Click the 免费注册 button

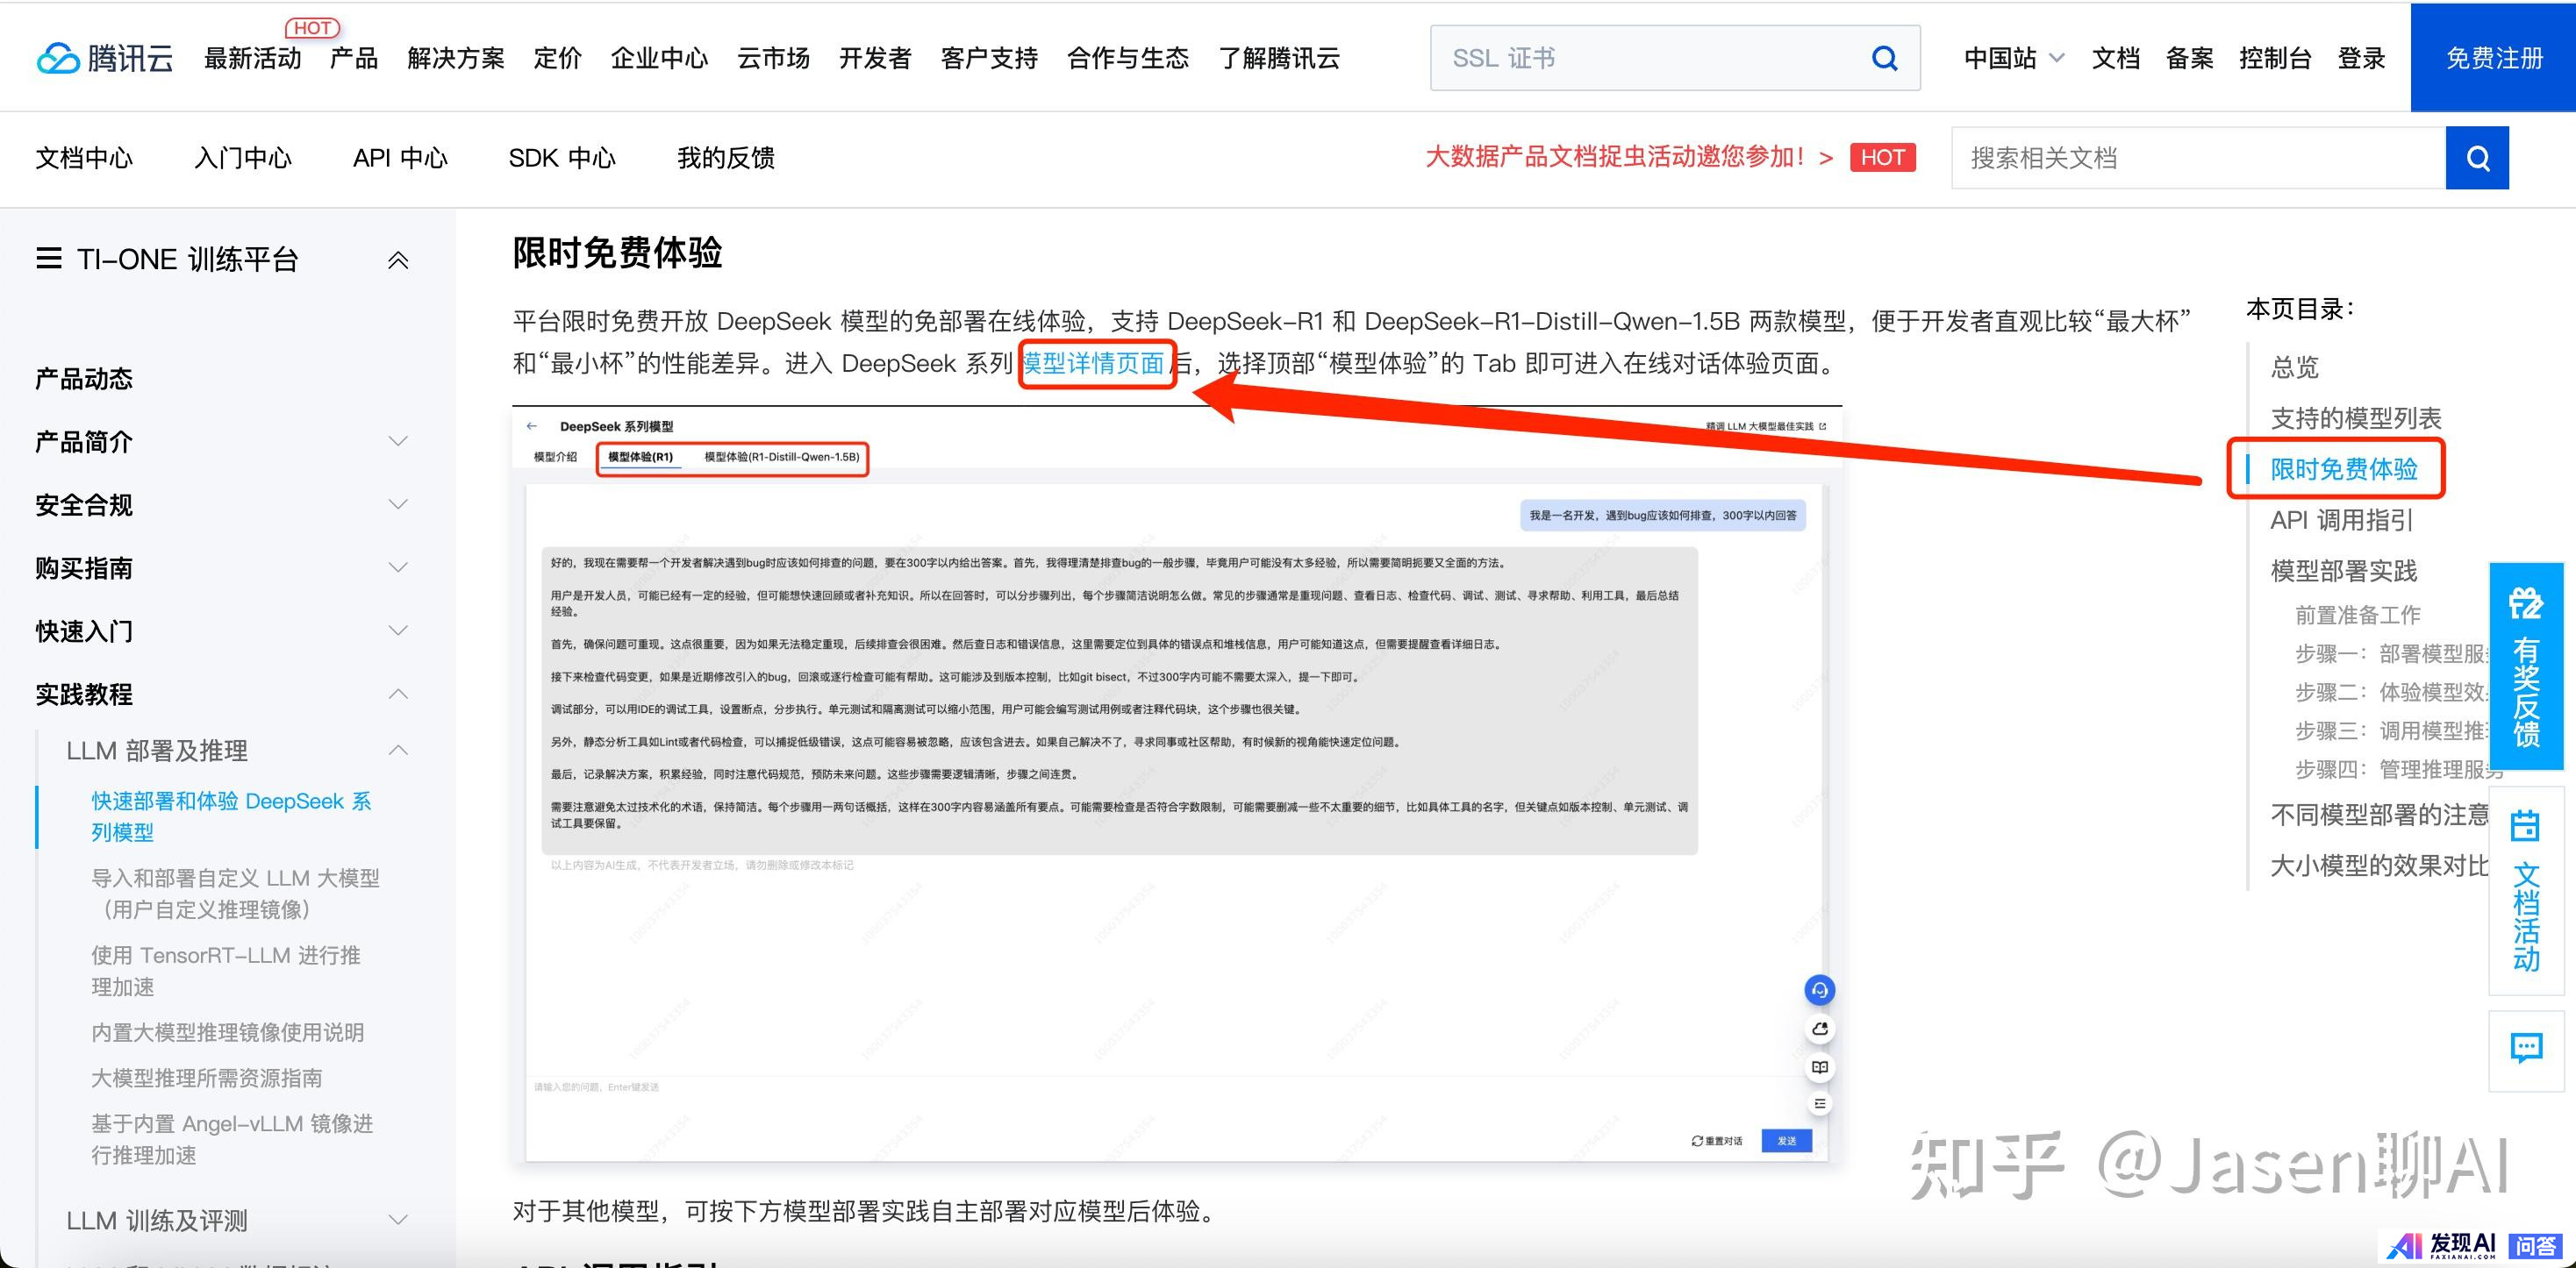click(2493, 58)
